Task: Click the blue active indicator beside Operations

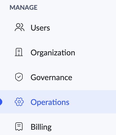Action: tap(1, 102)
